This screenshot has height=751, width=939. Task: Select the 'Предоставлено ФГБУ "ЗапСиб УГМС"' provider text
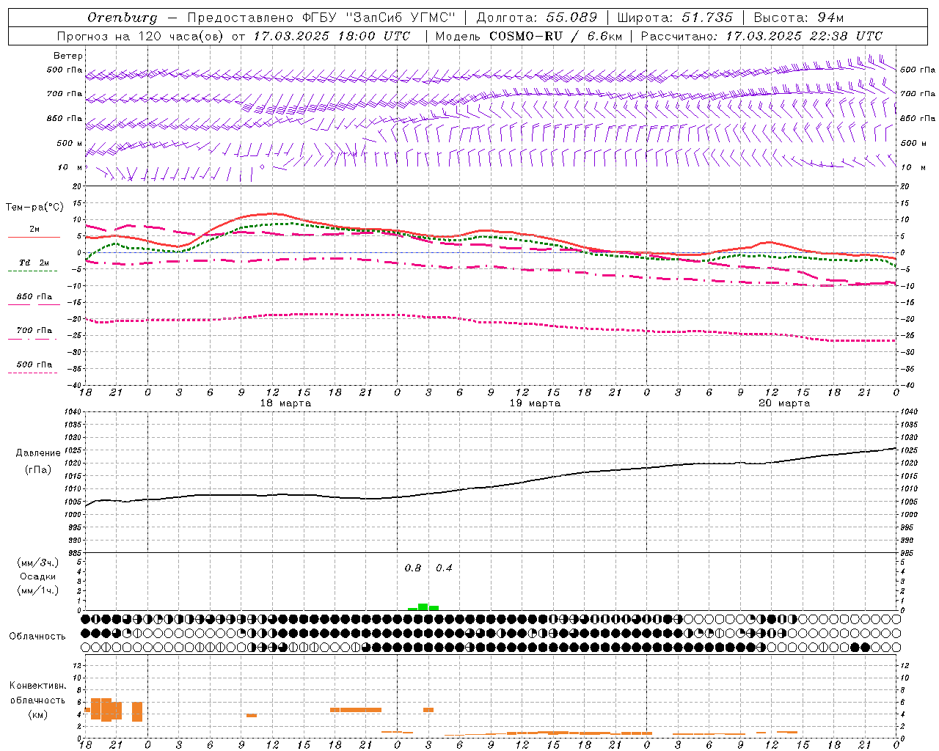tap(321, 18)
